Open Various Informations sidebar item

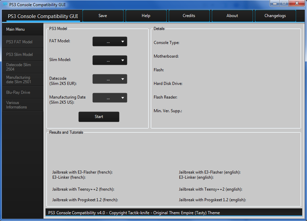23,105
